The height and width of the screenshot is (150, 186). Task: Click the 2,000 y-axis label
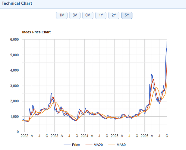(x=14, y=101)
